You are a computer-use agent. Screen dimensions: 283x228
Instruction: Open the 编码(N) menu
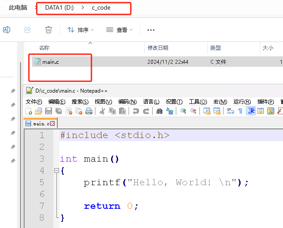click(x=127, y=102)
